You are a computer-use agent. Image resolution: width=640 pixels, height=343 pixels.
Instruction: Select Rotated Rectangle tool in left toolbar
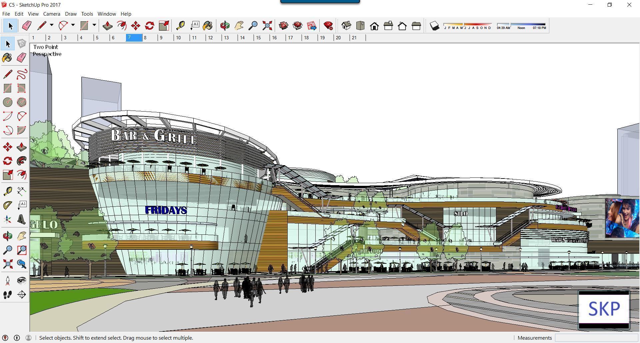pos(22,88)
